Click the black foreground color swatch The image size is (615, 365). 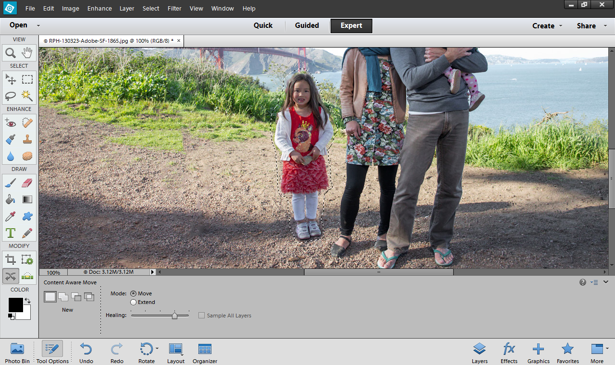tap(15, 304)
